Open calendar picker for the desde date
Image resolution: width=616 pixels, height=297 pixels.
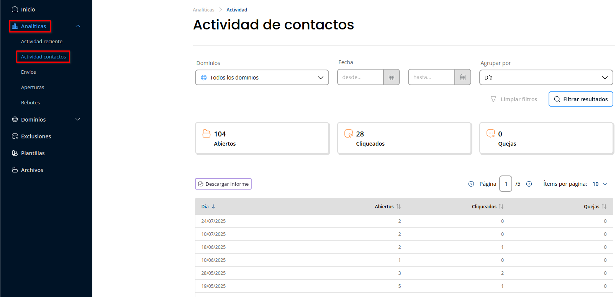coord(391,77)
